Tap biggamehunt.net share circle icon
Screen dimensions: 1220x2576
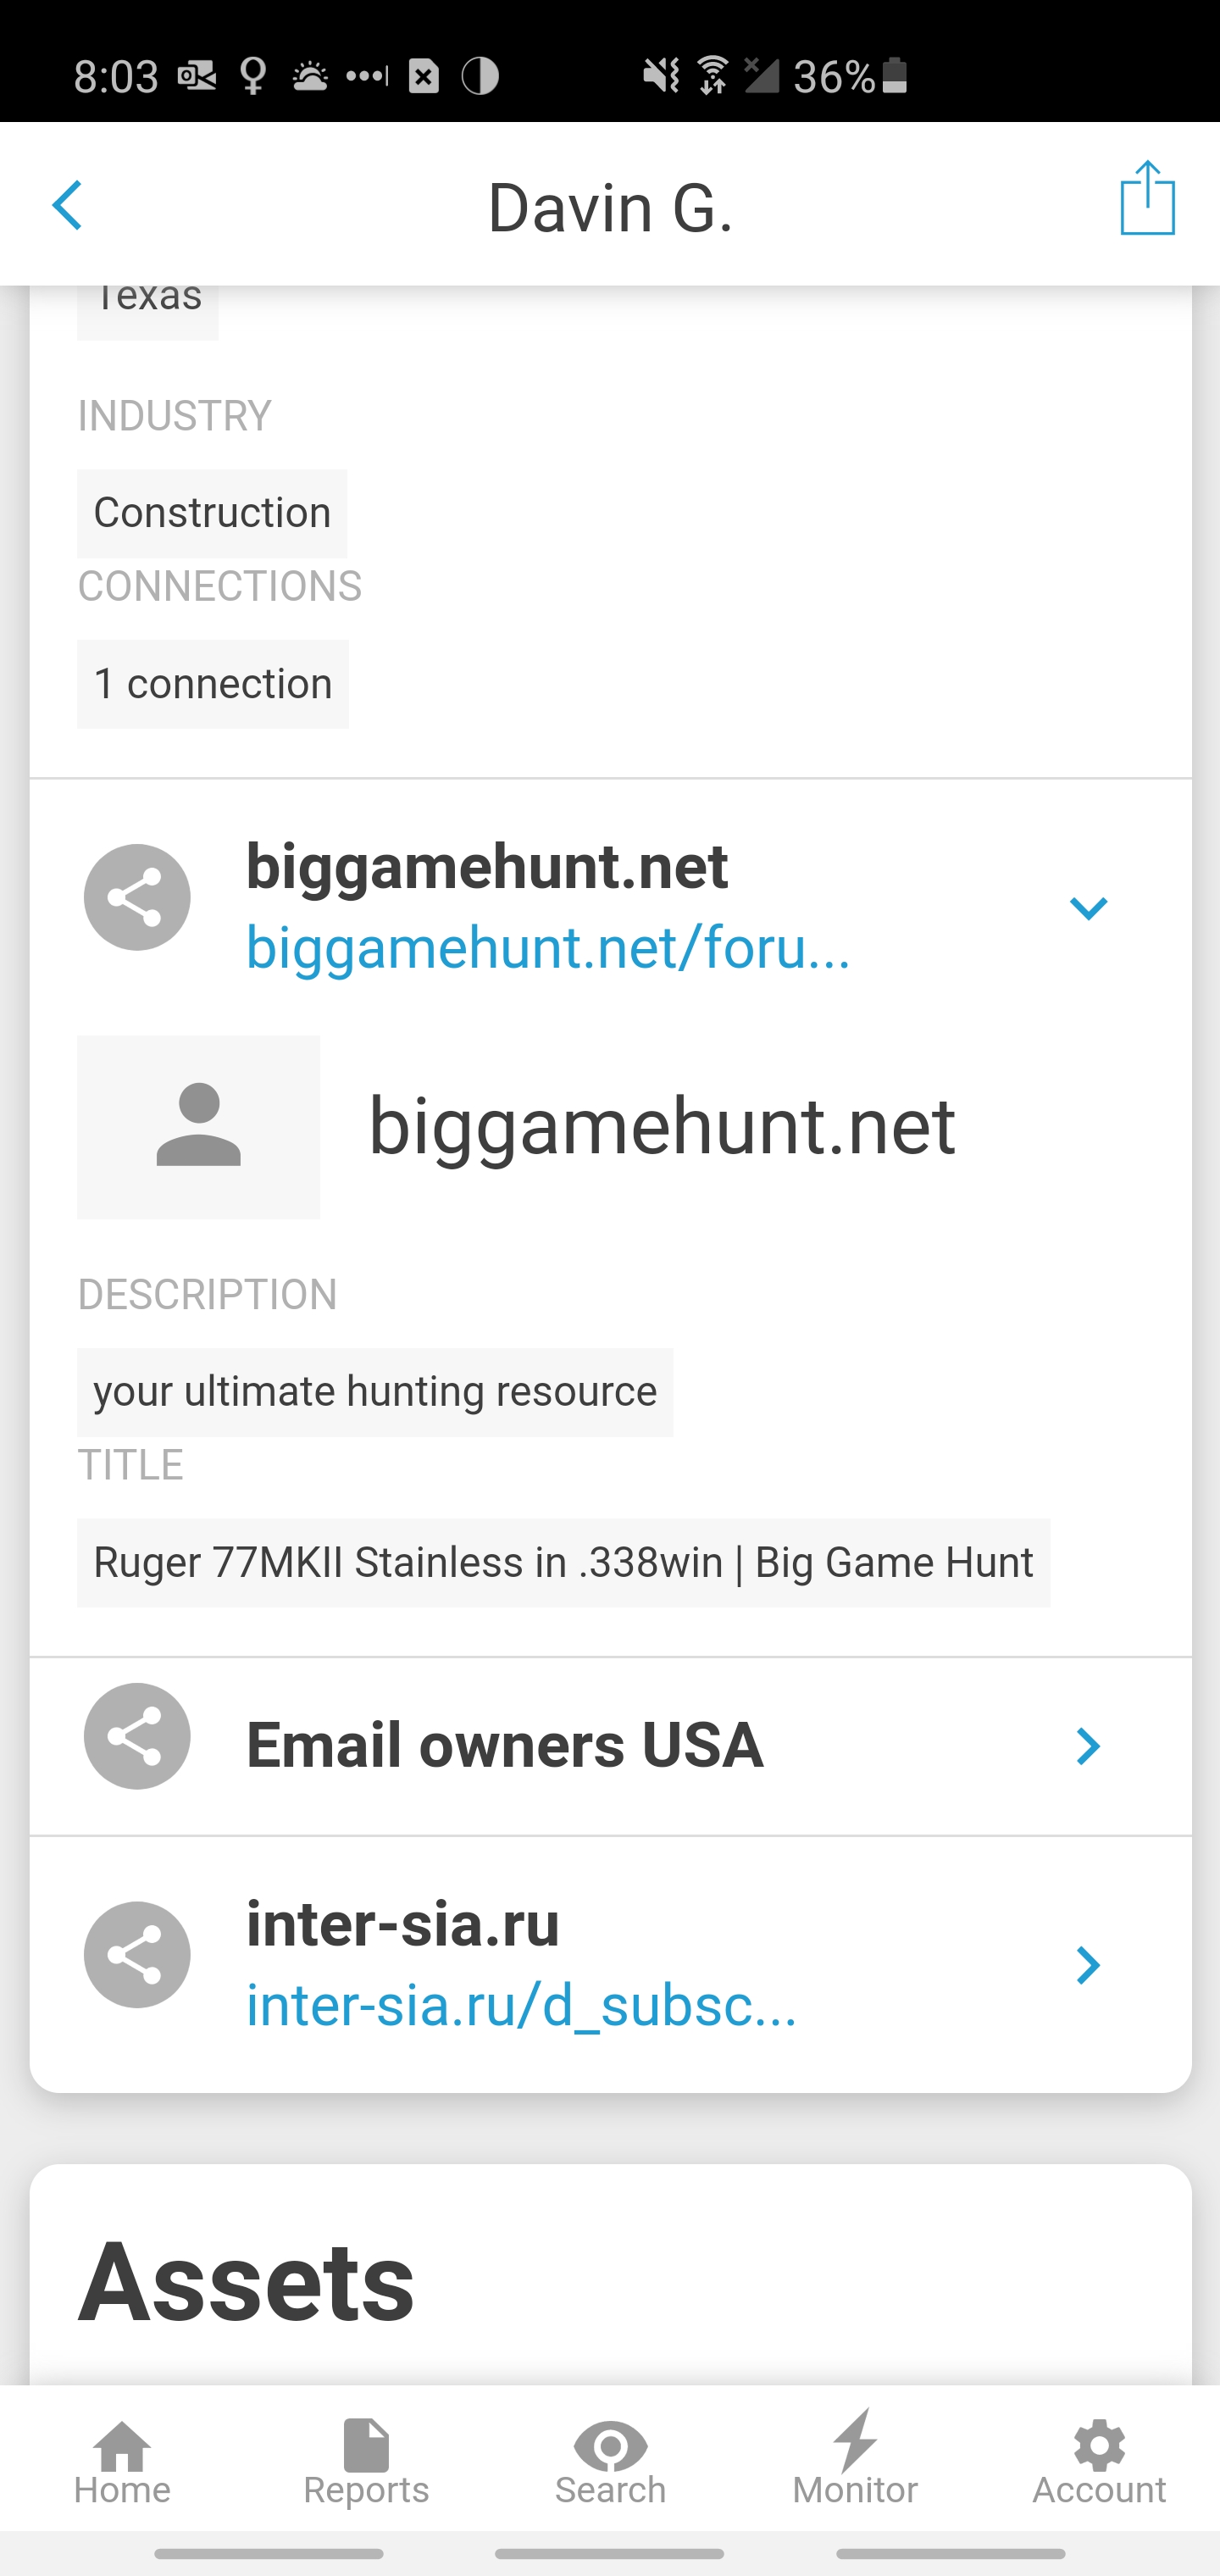point(137,897)
